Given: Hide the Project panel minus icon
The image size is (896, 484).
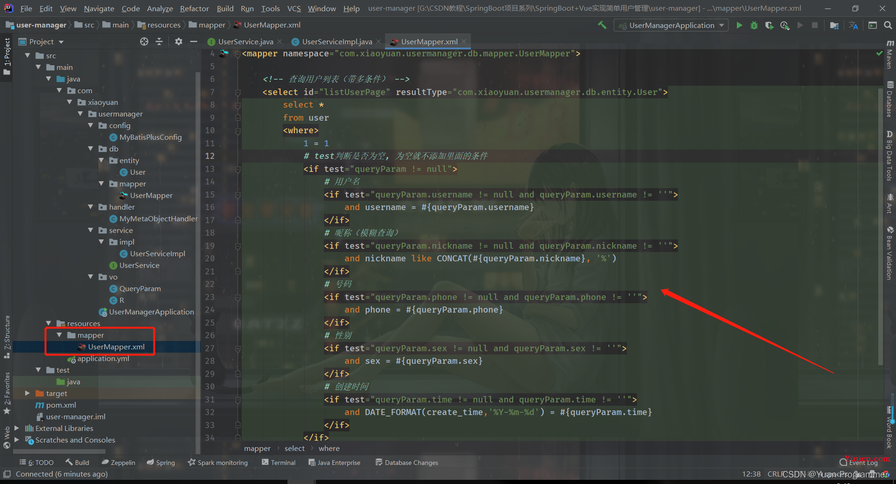Looking at the screenshot, I should point(193,41).
